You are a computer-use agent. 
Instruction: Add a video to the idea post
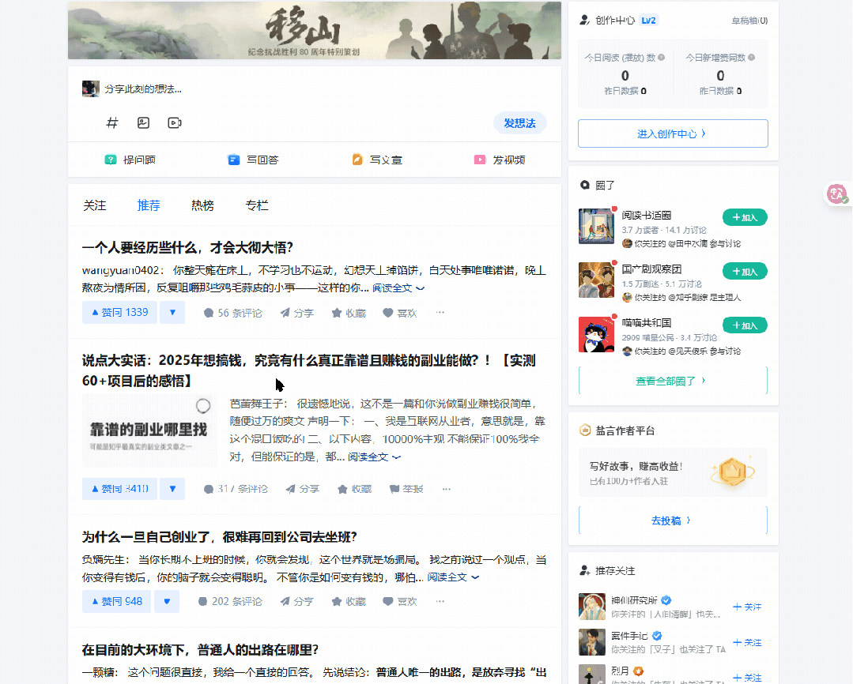[175, 123]
